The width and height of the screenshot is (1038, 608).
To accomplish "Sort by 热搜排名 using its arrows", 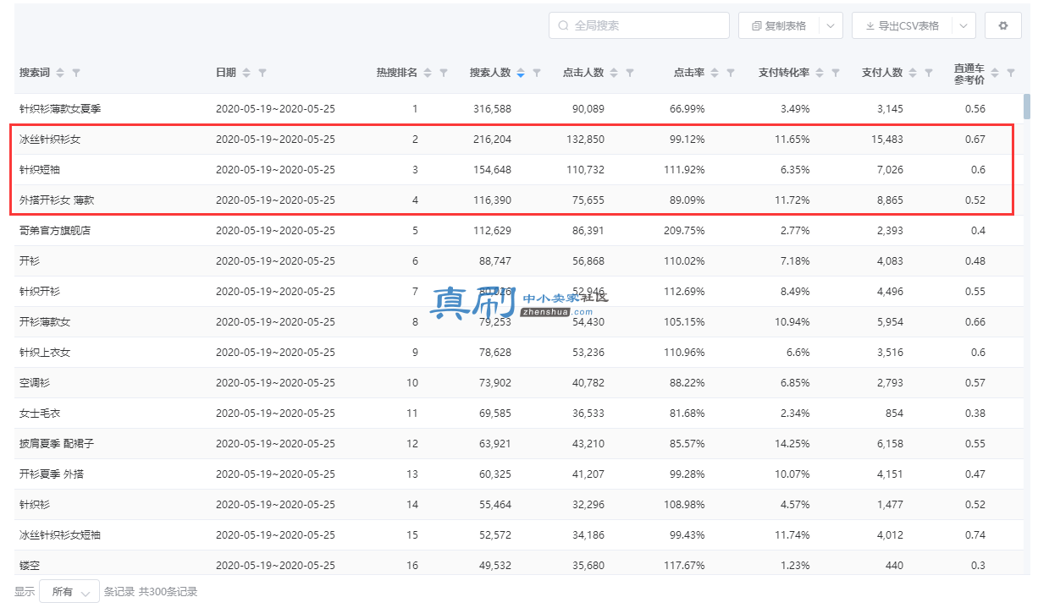I will point(428,73).
